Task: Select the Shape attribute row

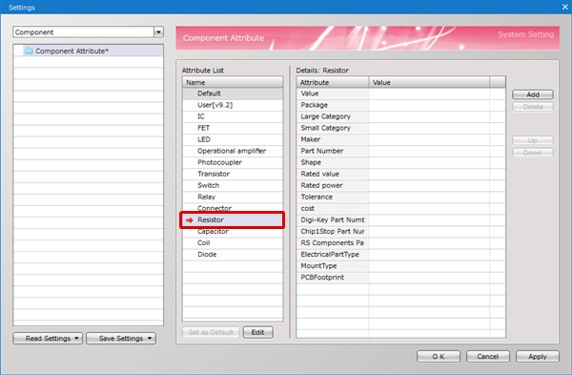Action: pos(401,162)
